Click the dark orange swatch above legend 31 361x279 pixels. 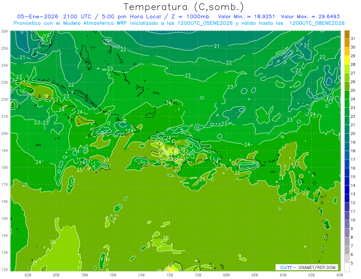pyautogui.click(x=347, y=35)
